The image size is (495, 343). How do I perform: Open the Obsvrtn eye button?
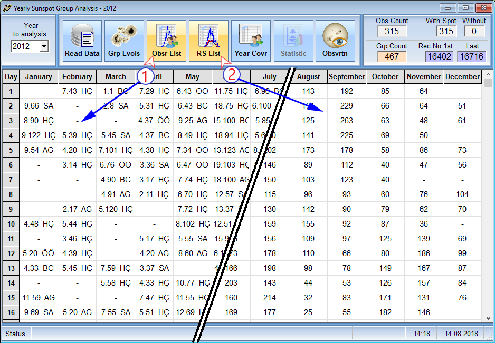click(335, 41)
